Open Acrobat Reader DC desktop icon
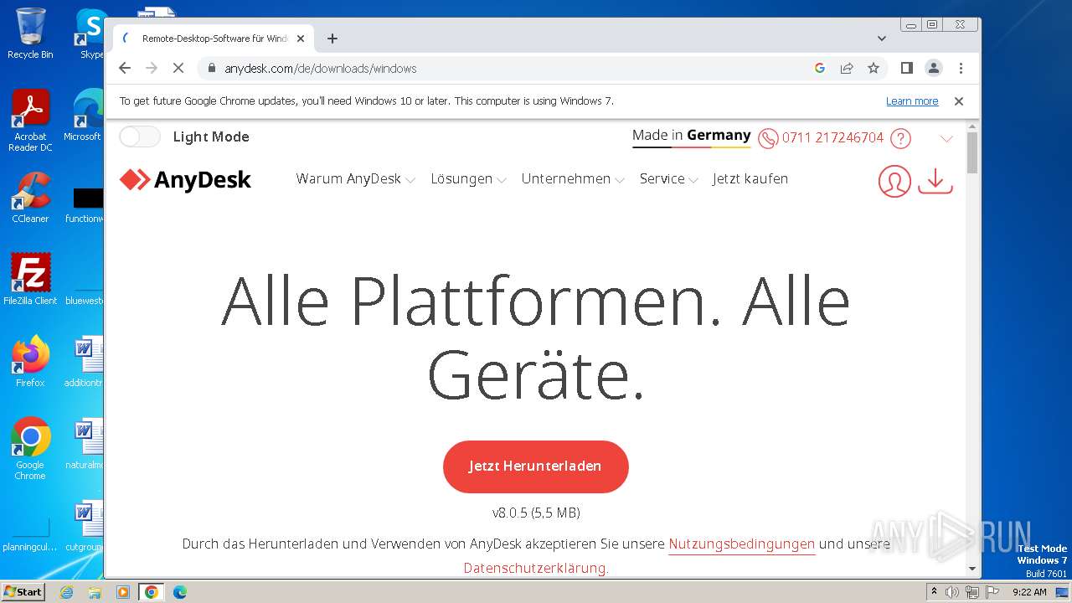Image resolution: width=1072 pixels, height=603 pixels. (x=30, y=121)
